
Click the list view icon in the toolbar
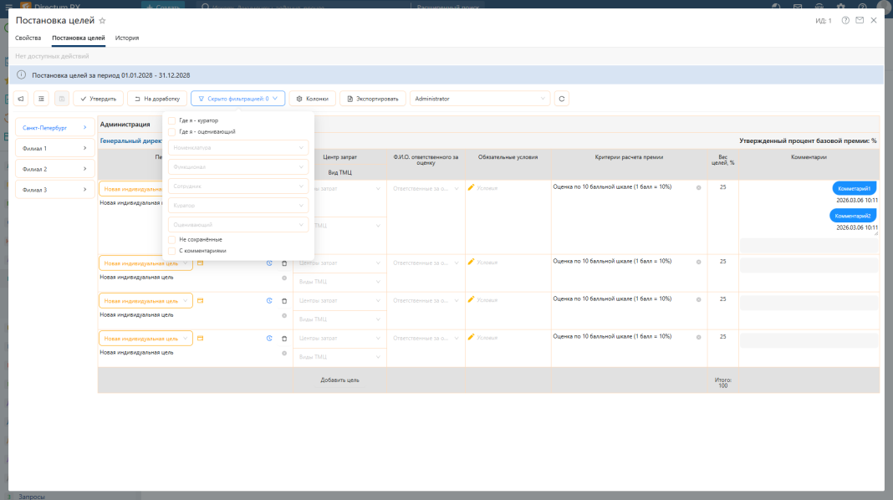click(x=42, y=99)
